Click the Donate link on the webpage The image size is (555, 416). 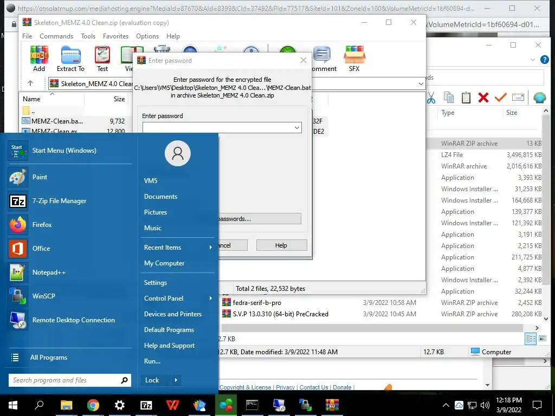tap(342, 387)
